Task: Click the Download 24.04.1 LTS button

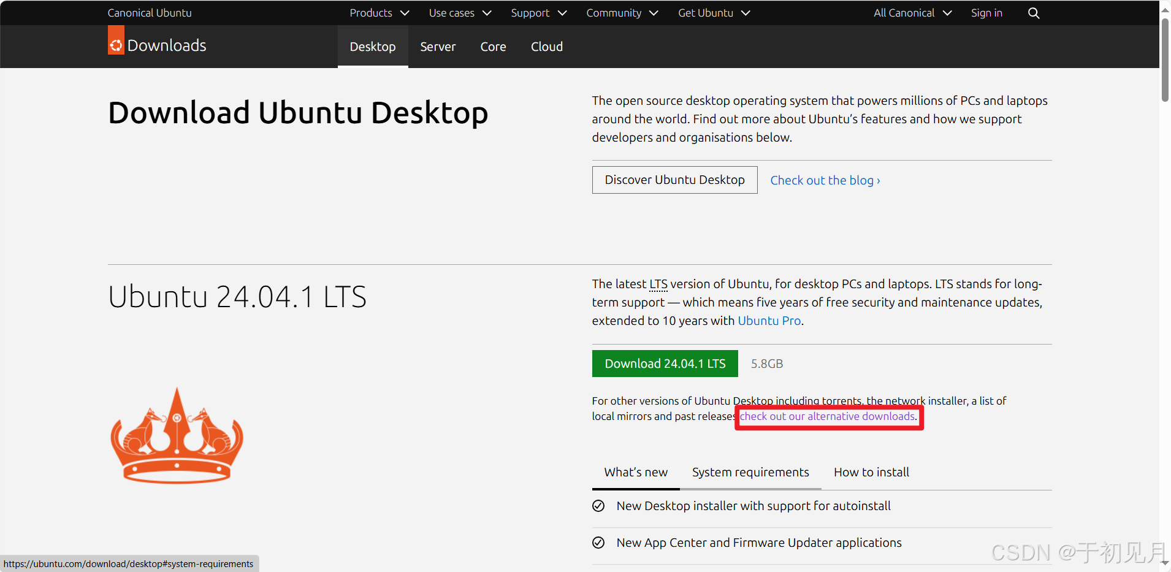Action: click(665, 364)
